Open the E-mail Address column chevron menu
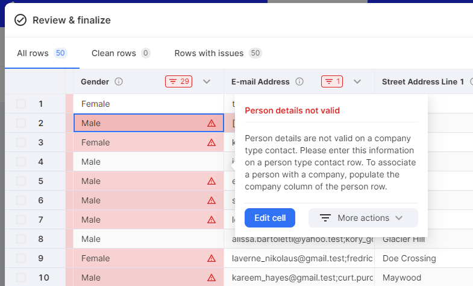473x286 pixels. pyautogui.click(x=357, y=81)
